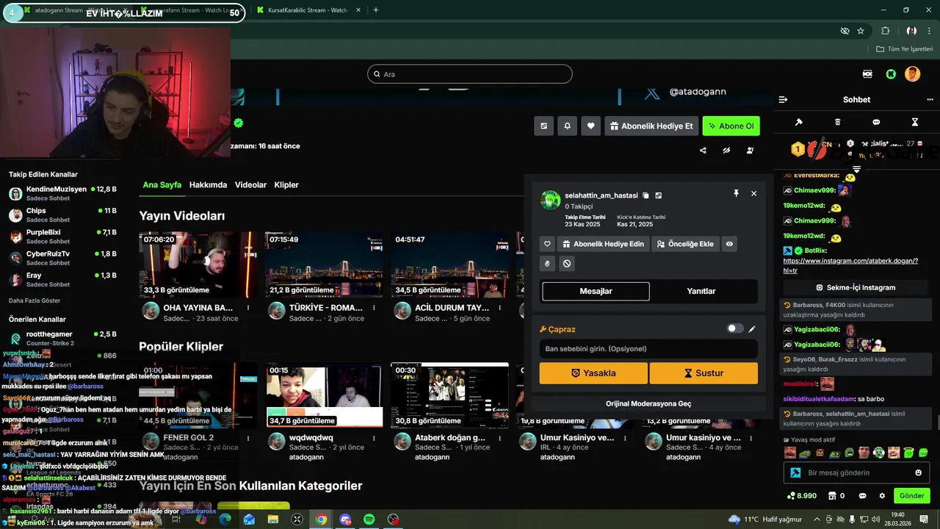This screenshot has width=940, height=529.
Task: Open the profile avatar menu
Action: [x=912, y=74]
